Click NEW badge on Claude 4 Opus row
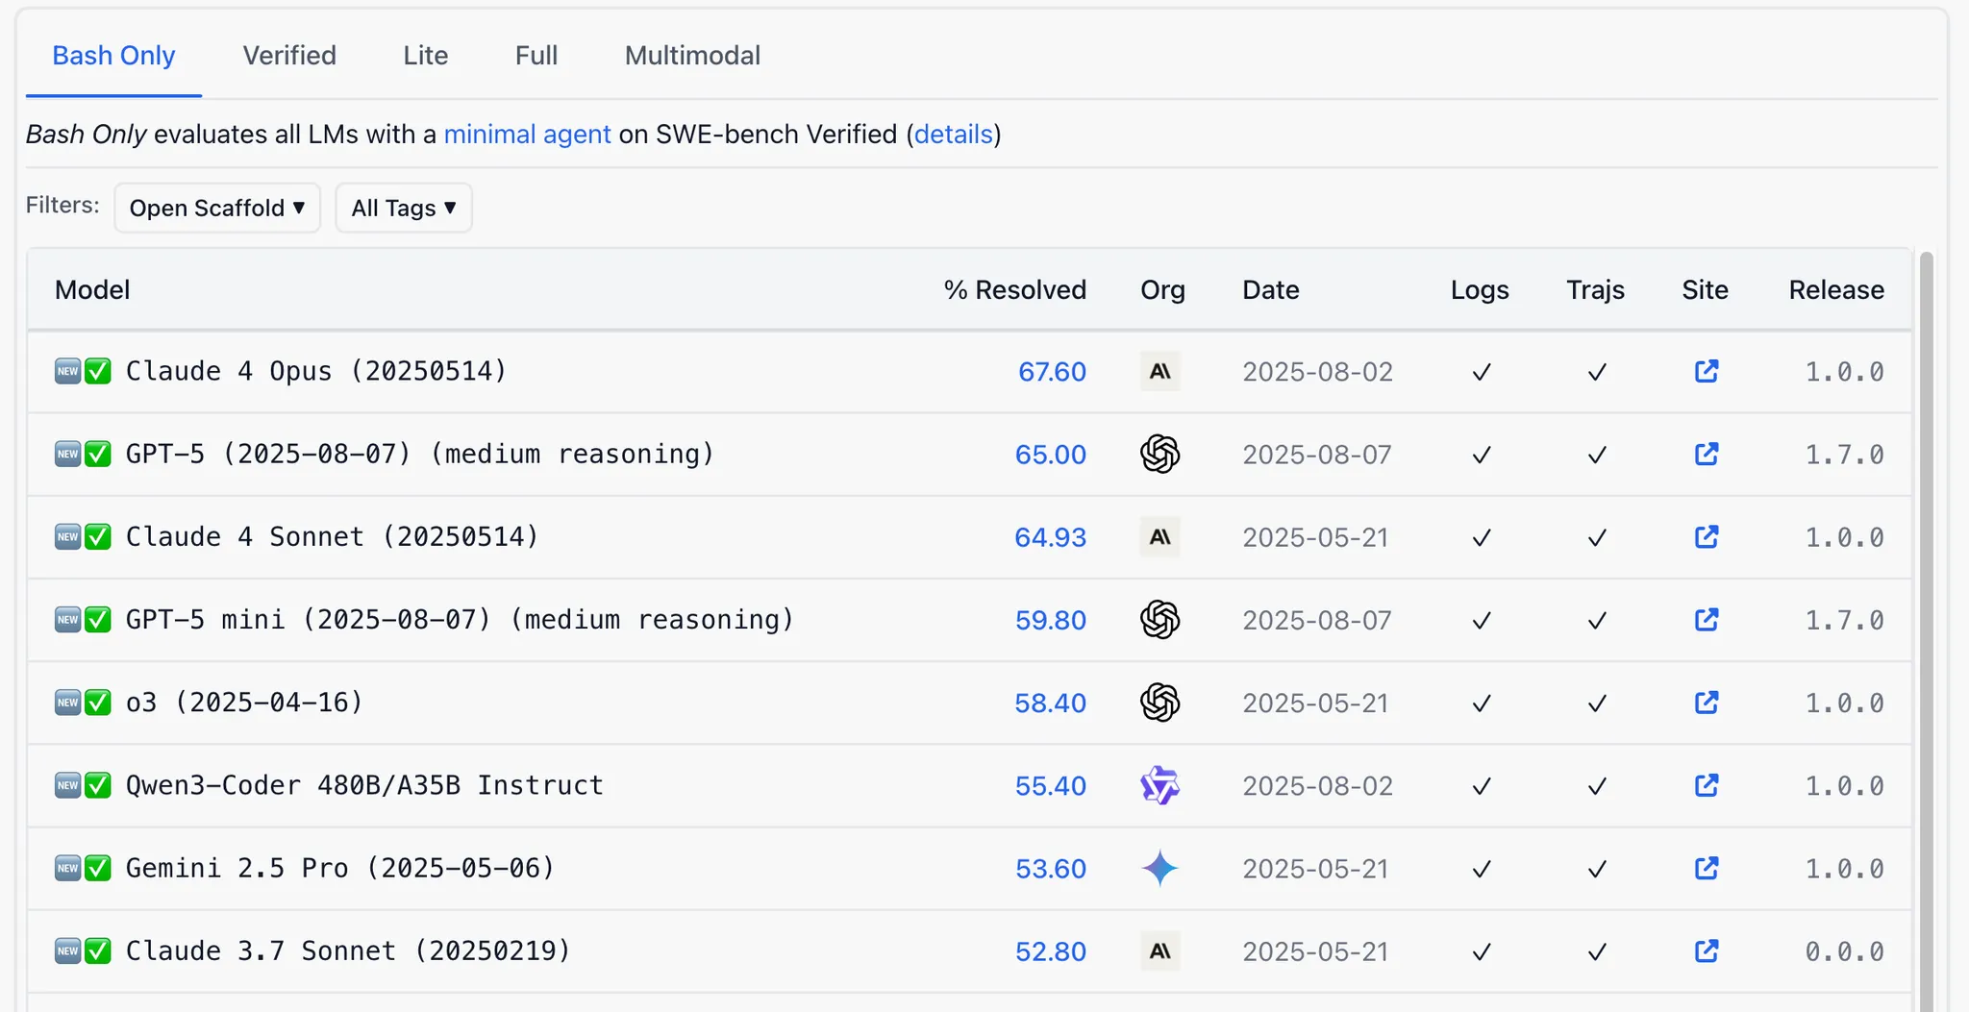 (x=67, y=371)
